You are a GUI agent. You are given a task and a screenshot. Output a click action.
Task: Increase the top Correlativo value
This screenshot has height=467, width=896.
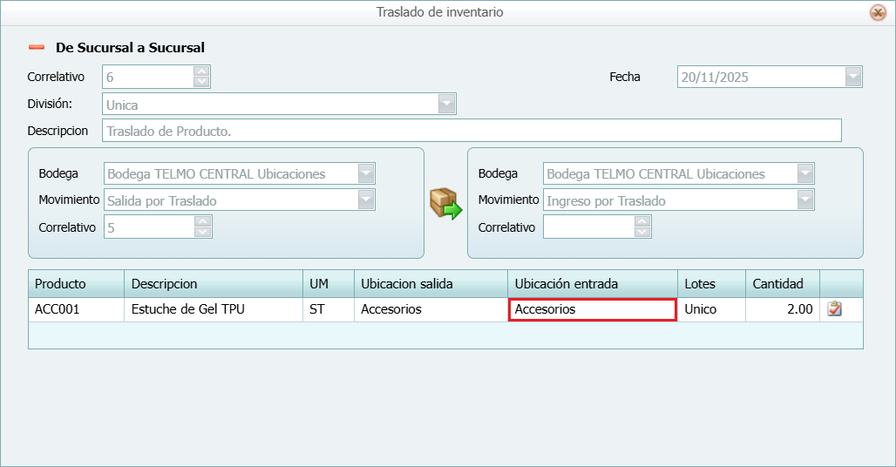[x=201, y=71]
